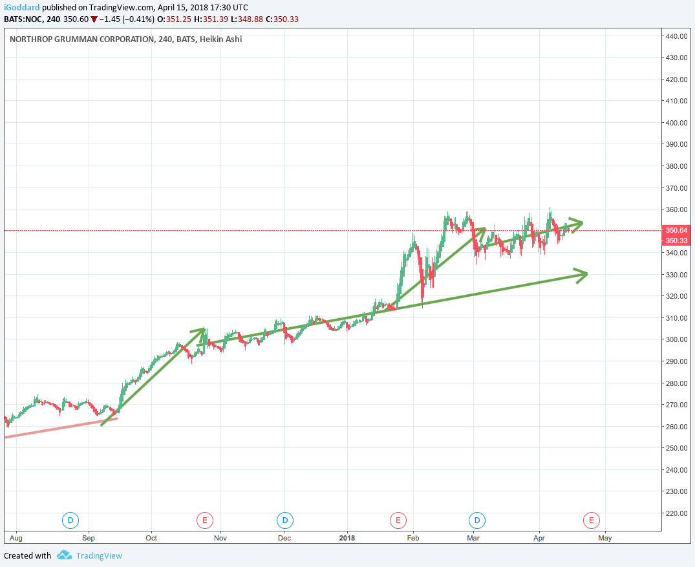
Task: Click the Oct label on time axis
Action: pyautogui.click(x=151, y=538)
